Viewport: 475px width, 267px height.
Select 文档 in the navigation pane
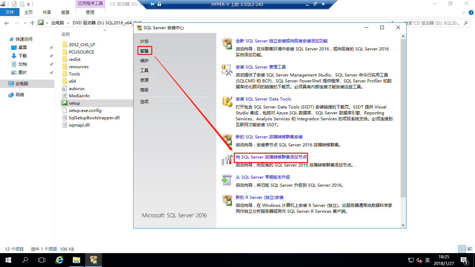[x=23, y=64]
